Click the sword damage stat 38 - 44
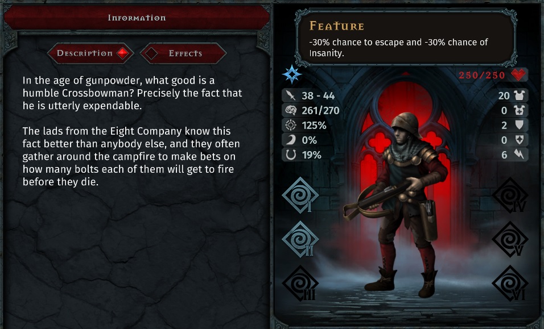The width and height of the screenshot is (544, 329). point(310,95)
